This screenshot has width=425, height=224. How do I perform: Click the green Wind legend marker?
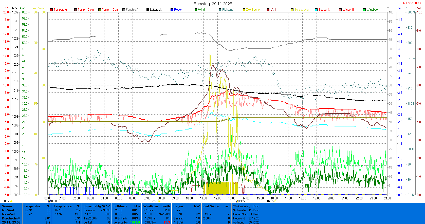196,10
